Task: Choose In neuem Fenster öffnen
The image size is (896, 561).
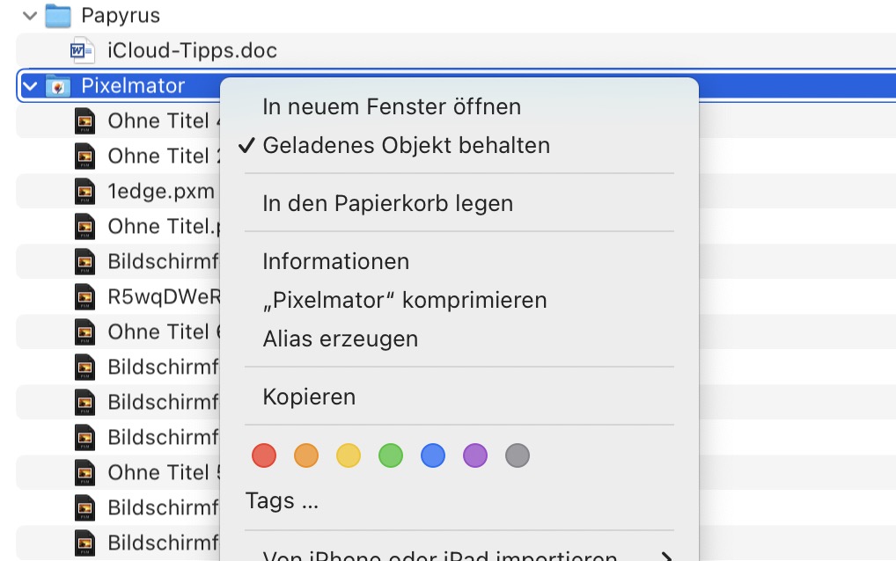Action: pos(392,106)
